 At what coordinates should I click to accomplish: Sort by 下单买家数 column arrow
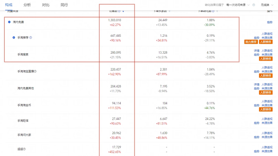pyautogui.click(x=169, y=11)
